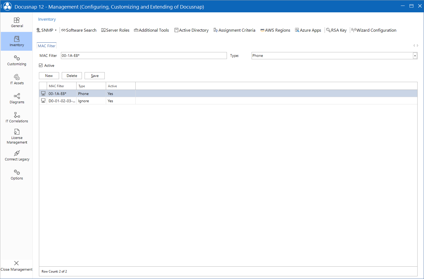Click the Azure Apps icon

click(x=297, y=30)
